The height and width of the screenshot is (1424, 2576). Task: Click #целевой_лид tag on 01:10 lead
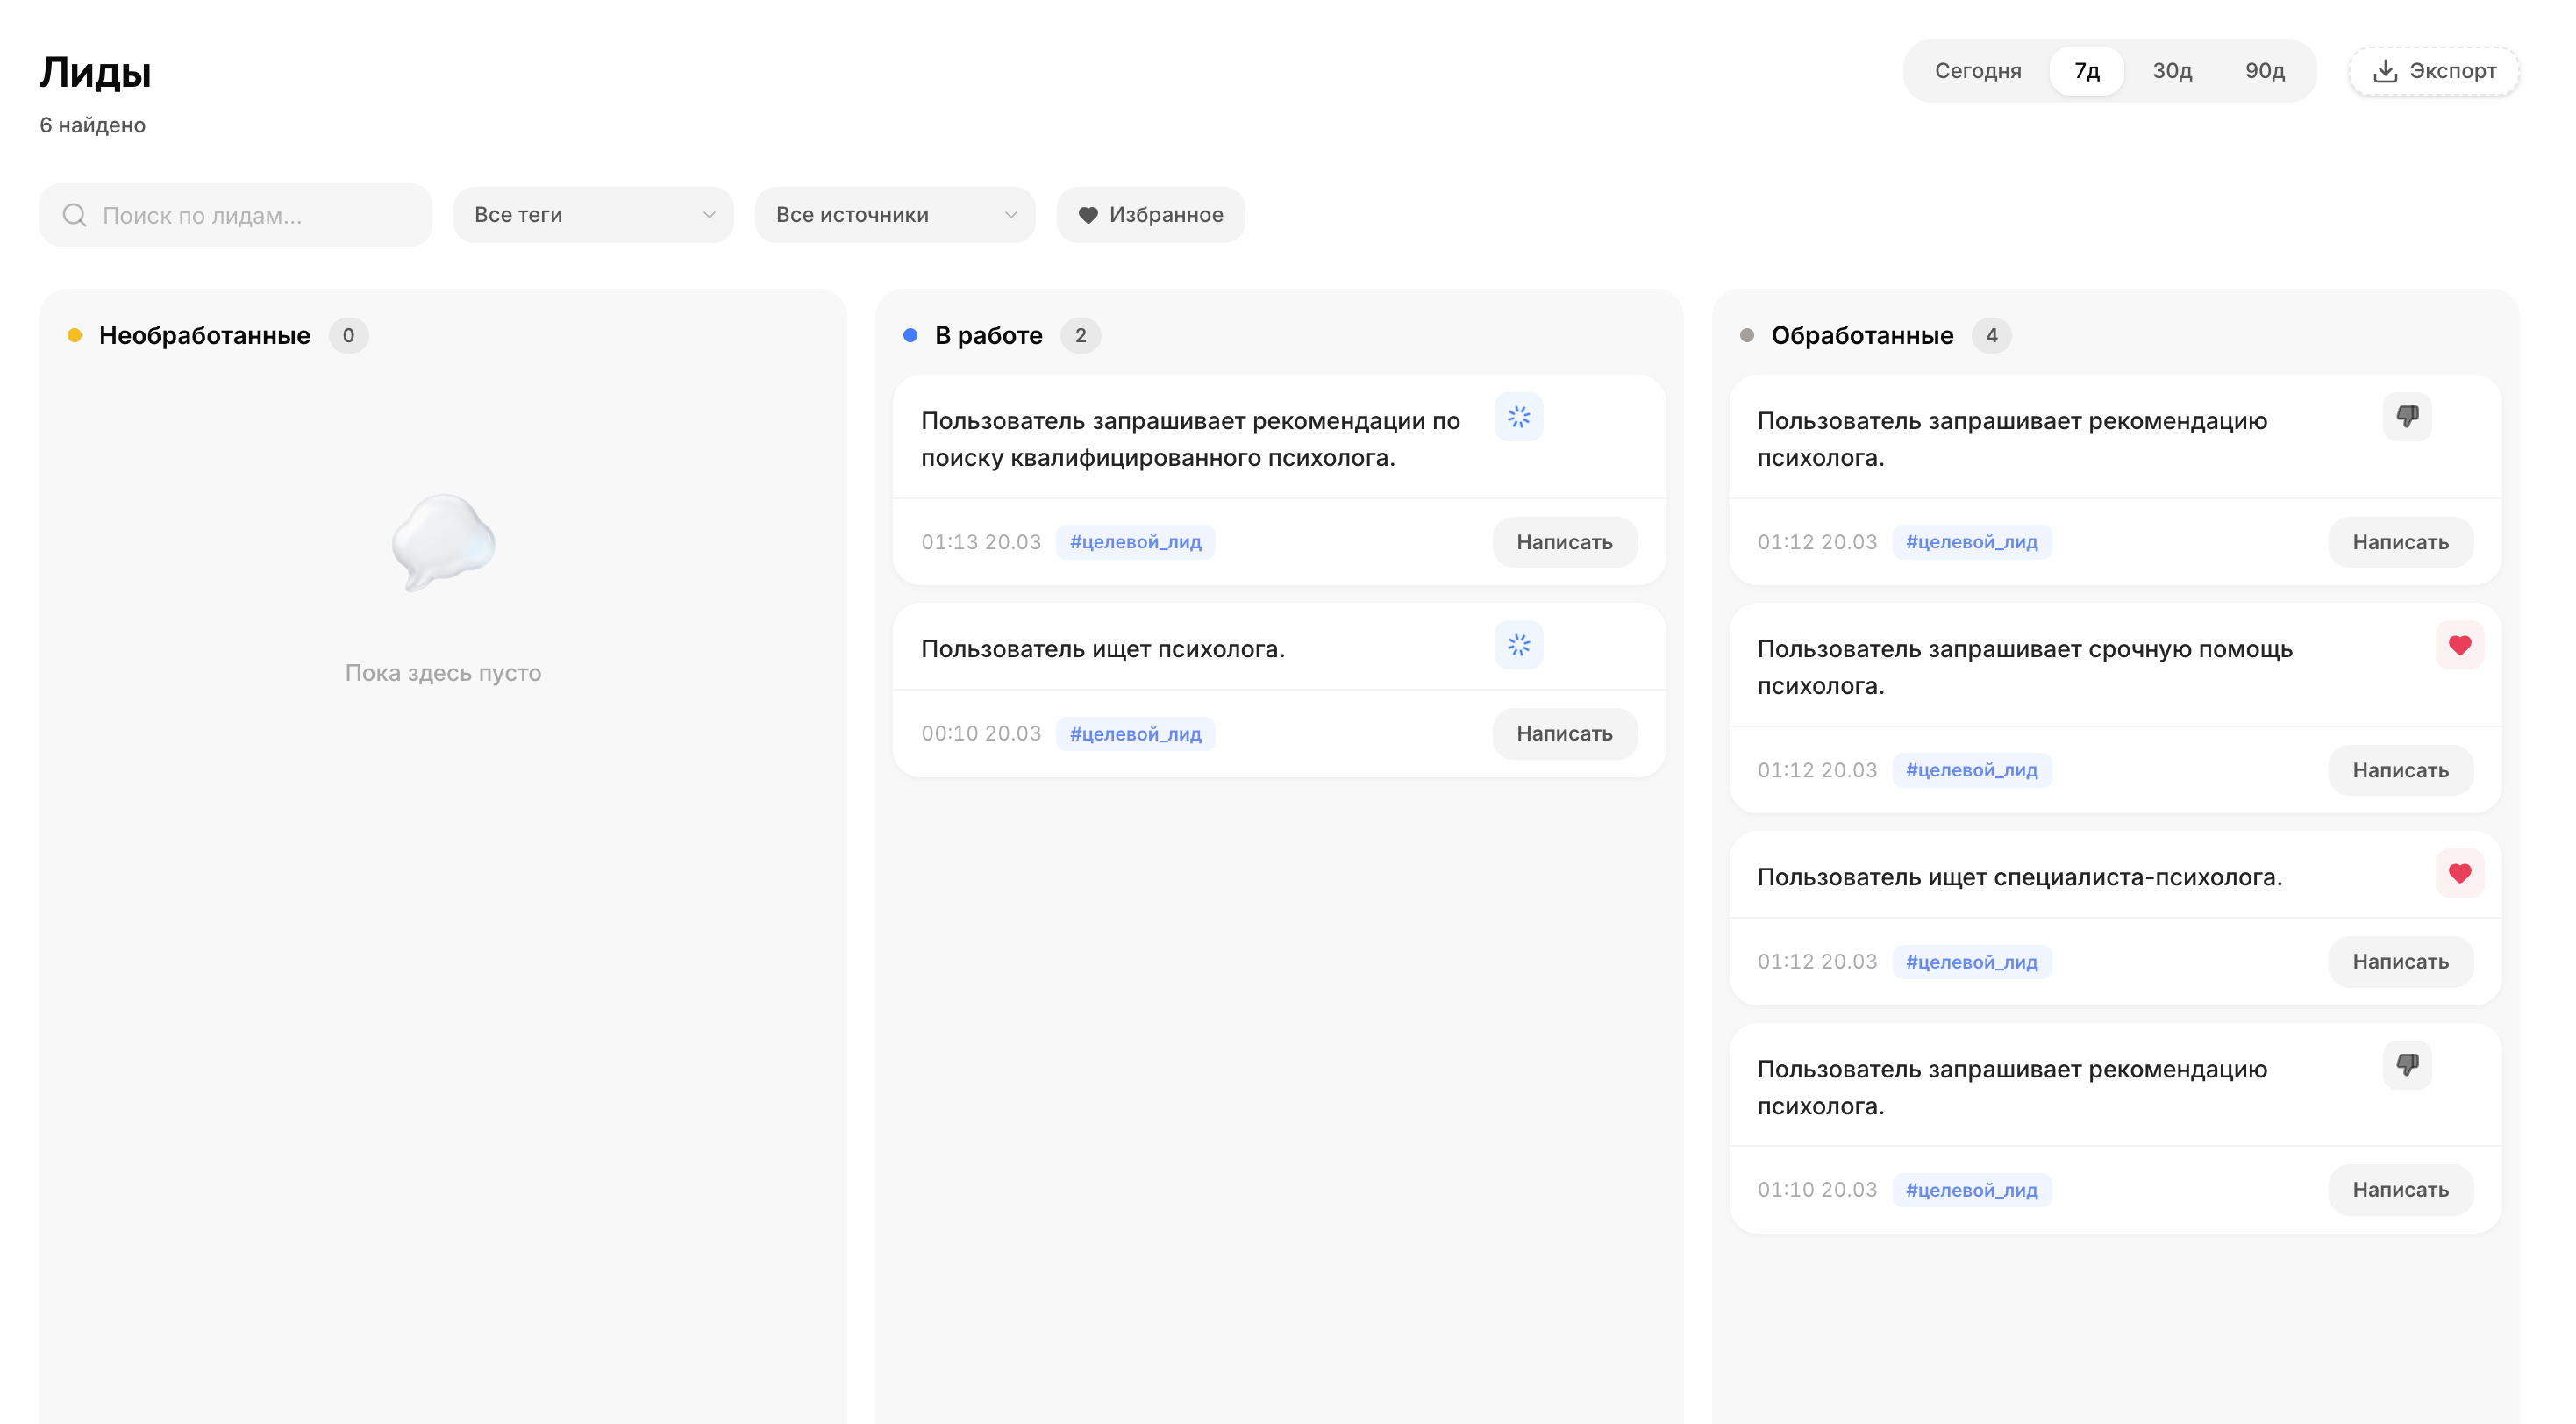(1971, 1190)
